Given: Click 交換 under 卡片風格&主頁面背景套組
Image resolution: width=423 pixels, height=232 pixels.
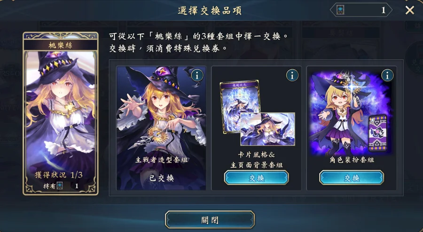Looking at the screenshot, I should coord(256,178).
